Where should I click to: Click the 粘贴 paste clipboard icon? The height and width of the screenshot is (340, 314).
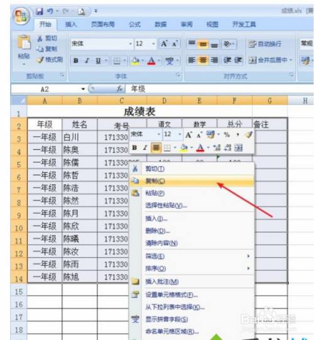(x=24, y=42)
